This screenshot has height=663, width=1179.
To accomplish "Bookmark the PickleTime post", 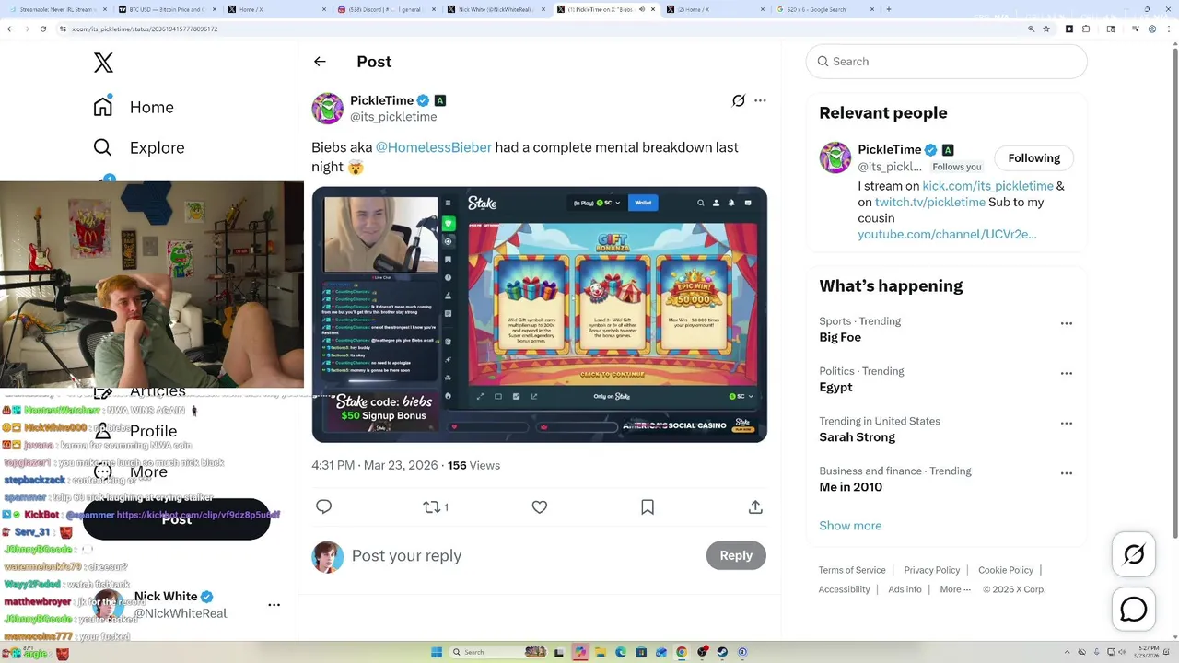I will click(648, 506).
